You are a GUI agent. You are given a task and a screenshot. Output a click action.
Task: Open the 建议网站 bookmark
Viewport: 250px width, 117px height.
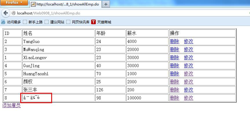coord(54,22)
